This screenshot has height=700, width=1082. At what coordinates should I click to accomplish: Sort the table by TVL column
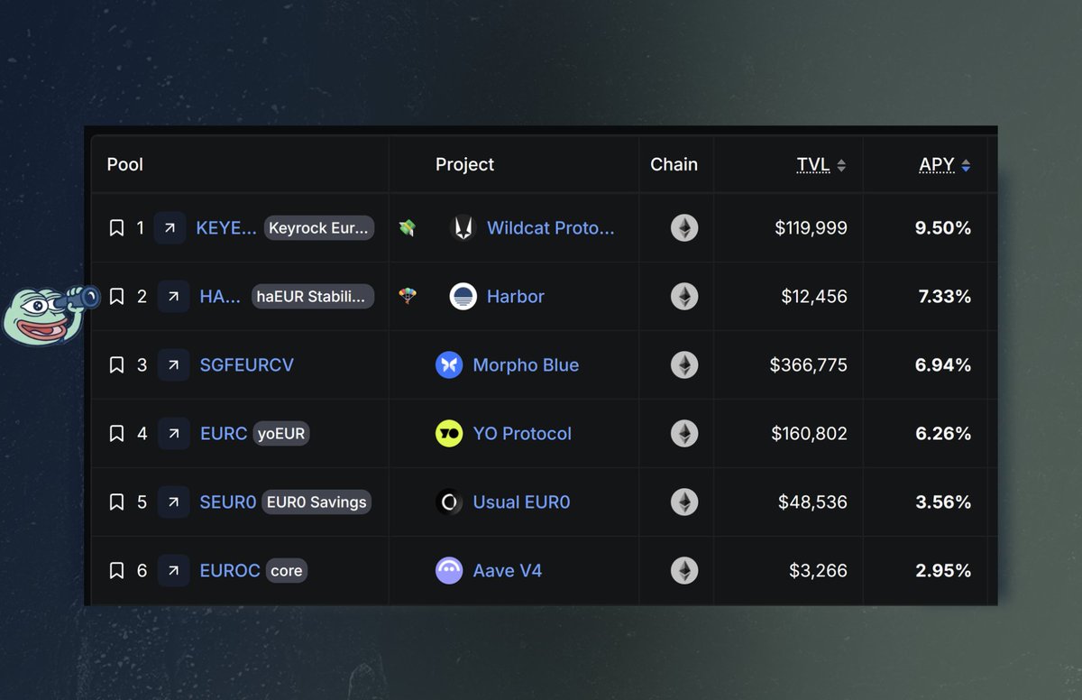(x=821, y=165)
